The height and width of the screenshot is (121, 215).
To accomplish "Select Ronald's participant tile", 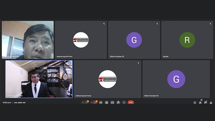I will point(187,40).
